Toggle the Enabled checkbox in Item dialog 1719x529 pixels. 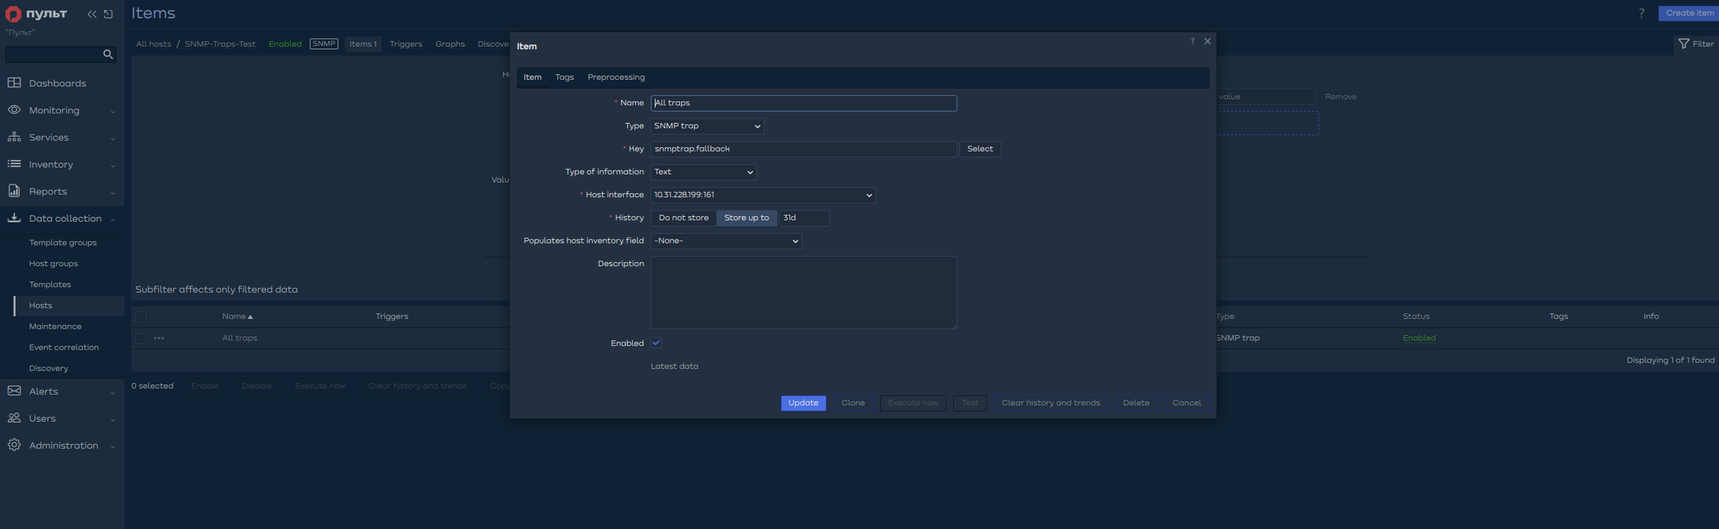tap(656, 343)
